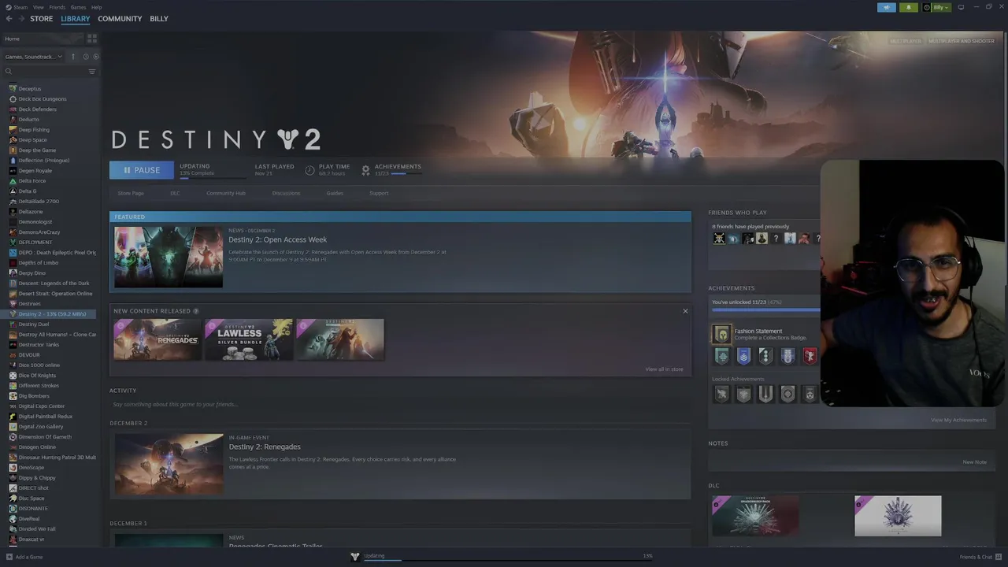Open the game's Store Page link
This screenshot has width=1008, height=567.
[131, 193]
